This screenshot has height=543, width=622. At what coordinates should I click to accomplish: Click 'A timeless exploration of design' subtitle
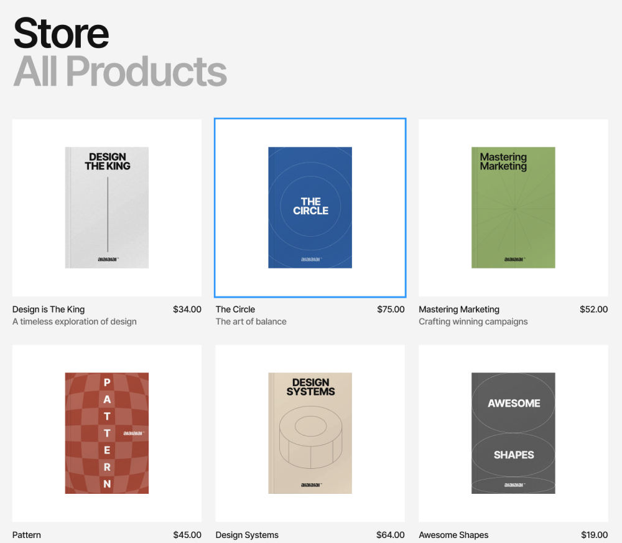pos(74,321)
